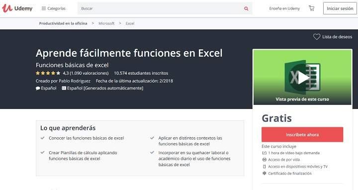Click the Vista previa de este curso label
Screen dimensions: 358x190
(302, 99)
